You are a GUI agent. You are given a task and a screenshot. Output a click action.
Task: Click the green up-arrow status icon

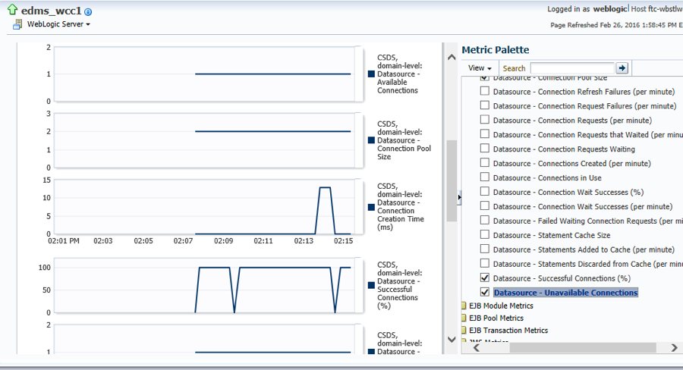(x=13, y=9)
